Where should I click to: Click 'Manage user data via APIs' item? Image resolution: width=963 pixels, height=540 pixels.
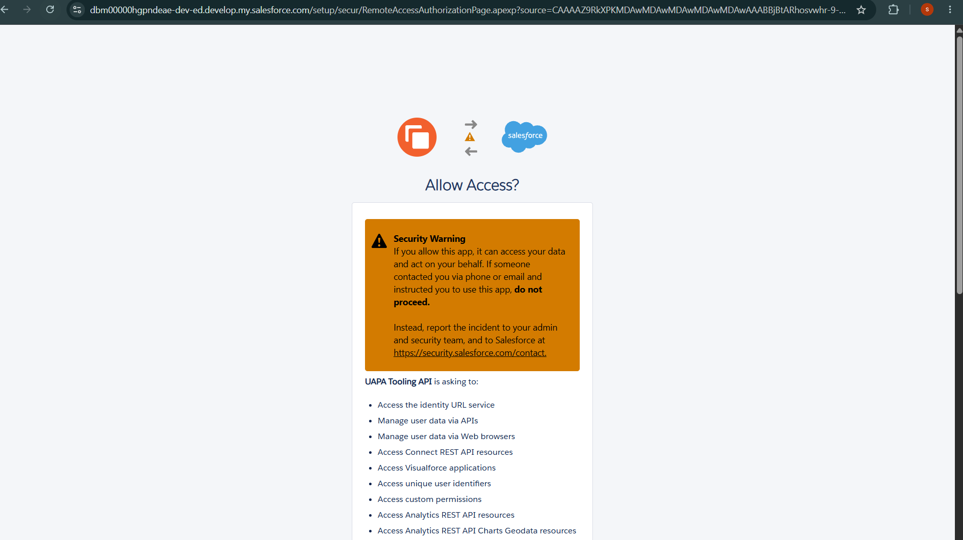coord(428,421)
